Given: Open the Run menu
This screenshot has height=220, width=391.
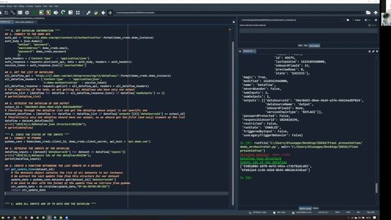Looking at the screenshot, I should (15, 6).
